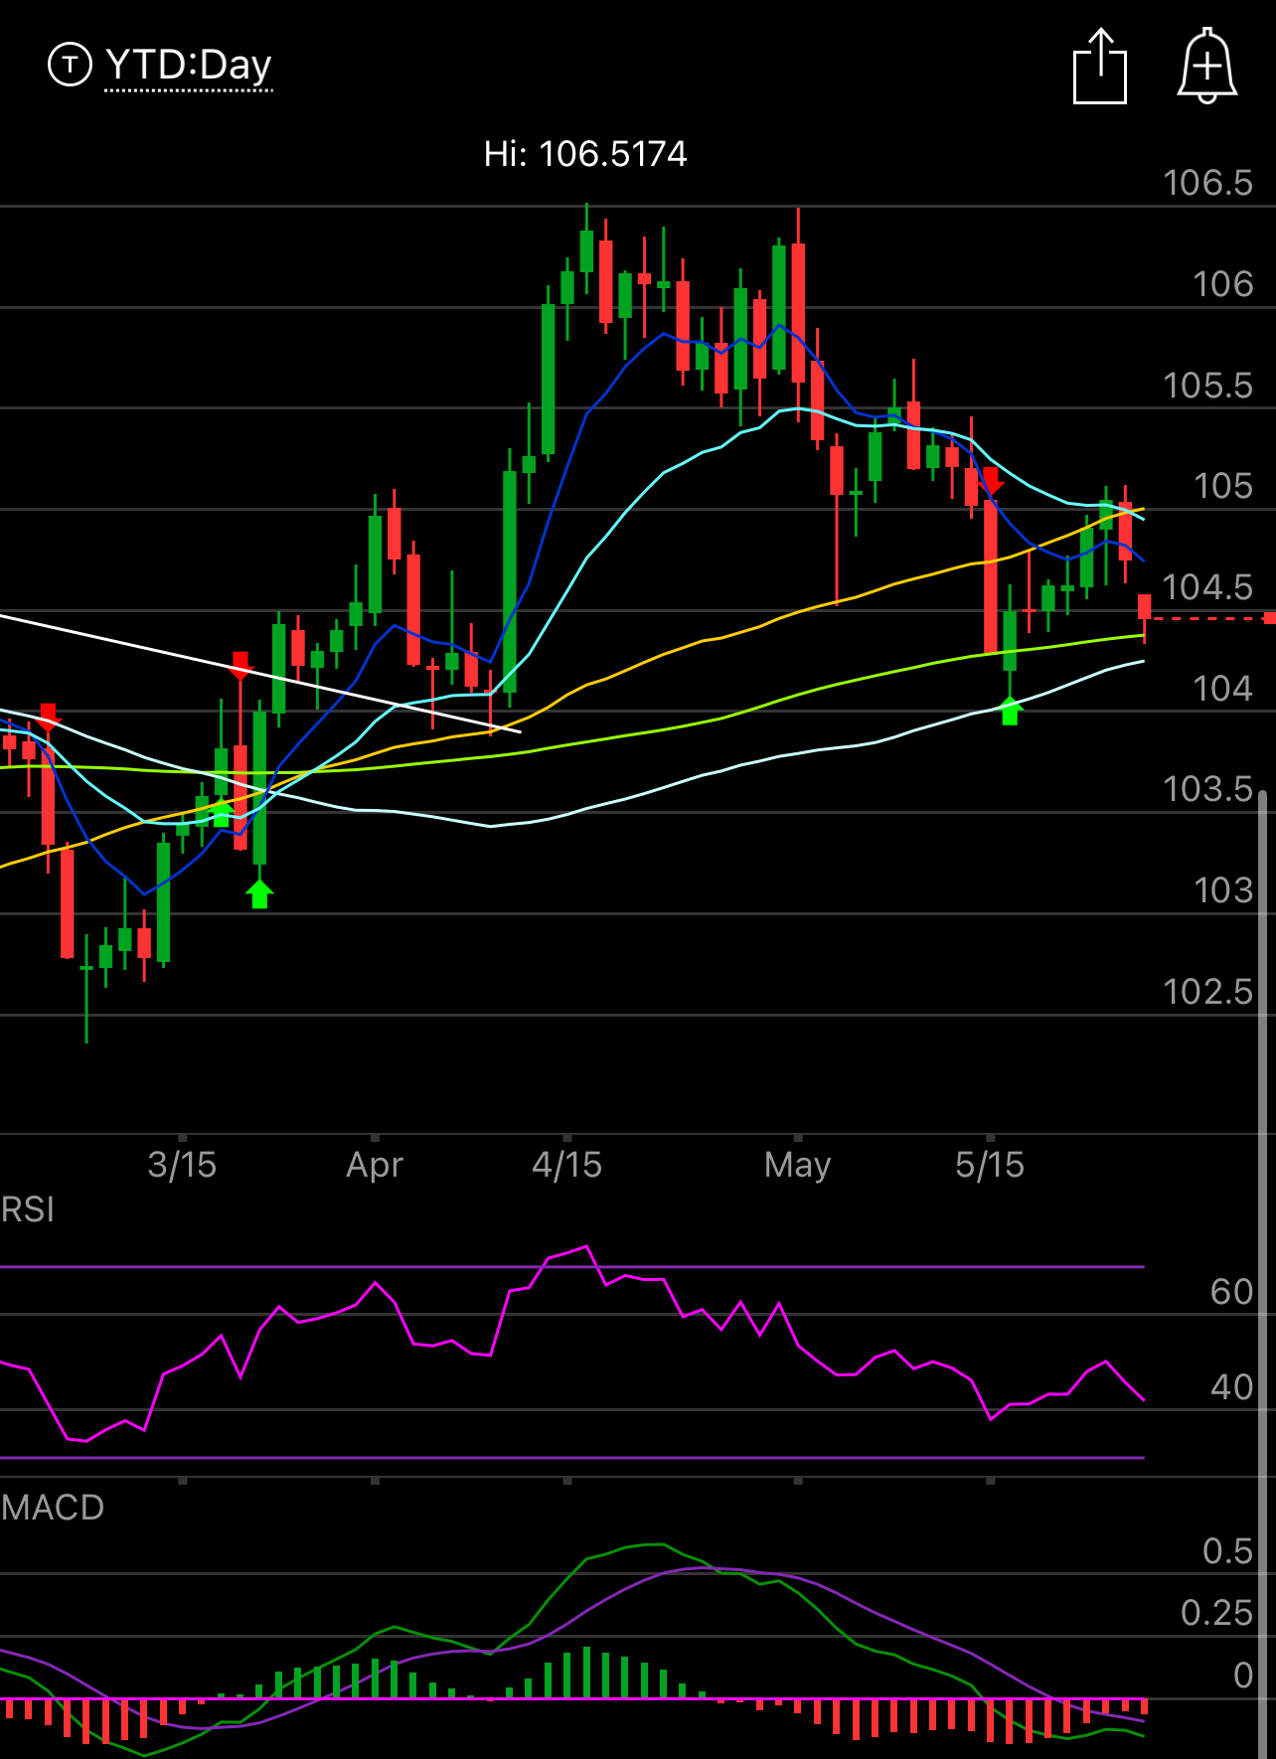
Task: Tap the vertical scrollbar on right edge
Action: pos(1263,1274)
